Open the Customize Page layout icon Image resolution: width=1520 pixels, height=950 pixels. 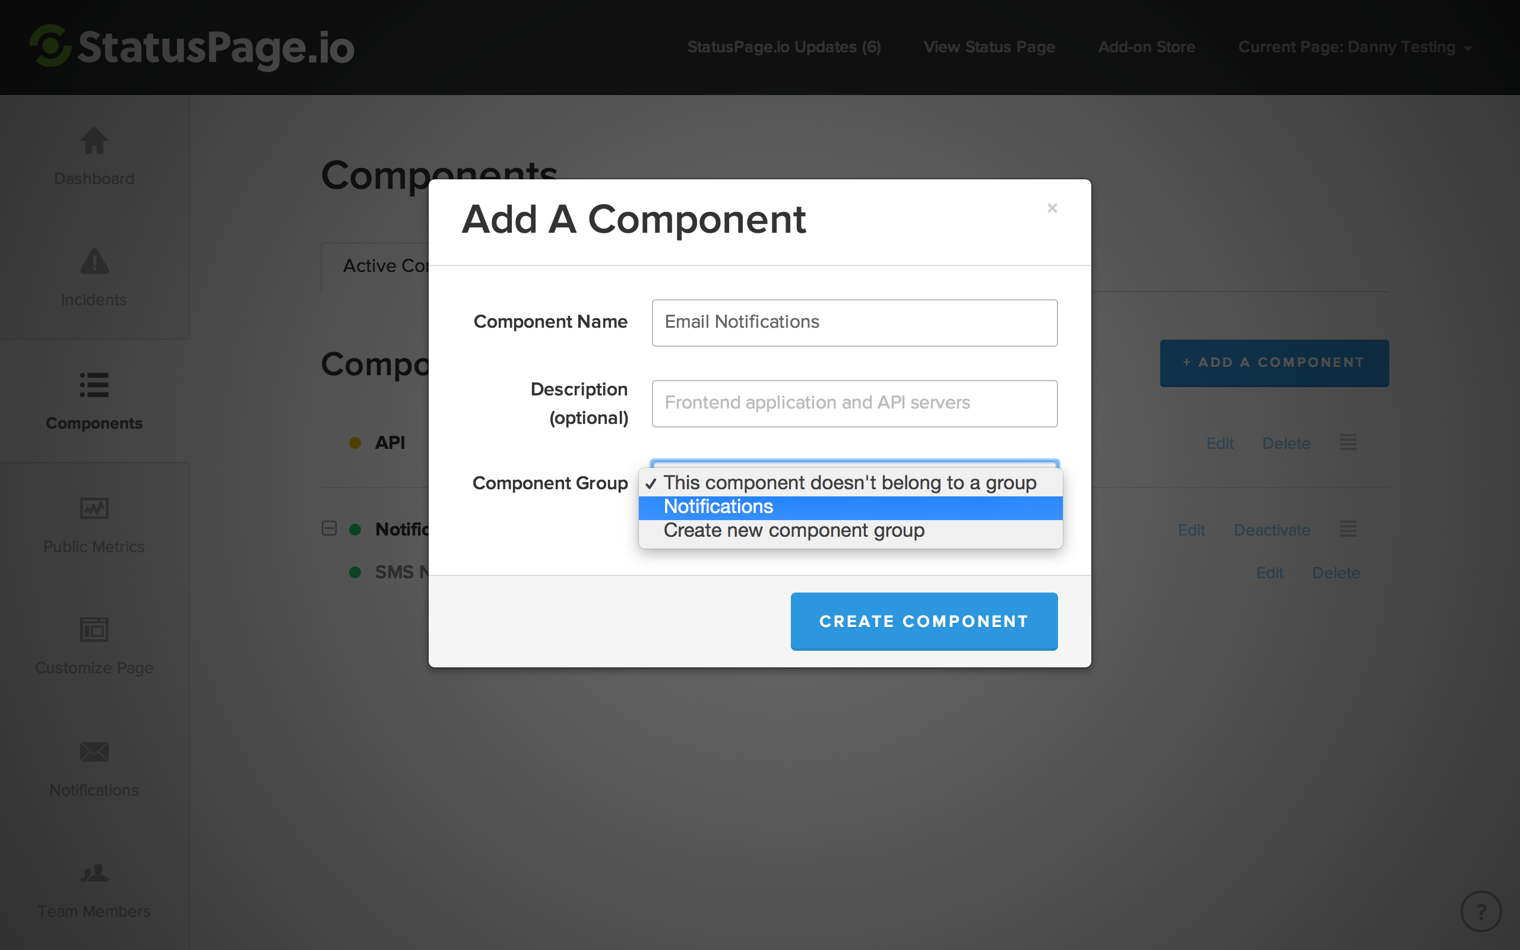coord(94,629)
